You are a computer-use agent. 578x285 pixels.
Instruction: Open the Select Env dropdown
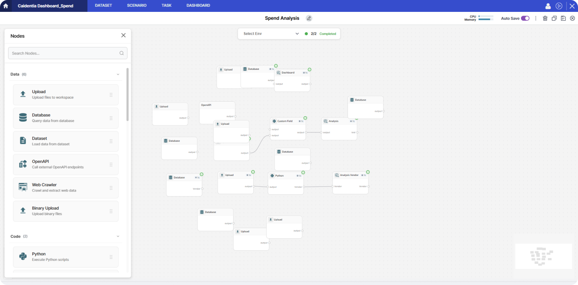pos(271,34)
